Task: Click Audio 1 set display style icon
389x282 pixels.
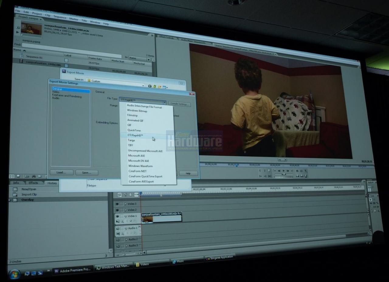Action: click(x=118, y=234)
